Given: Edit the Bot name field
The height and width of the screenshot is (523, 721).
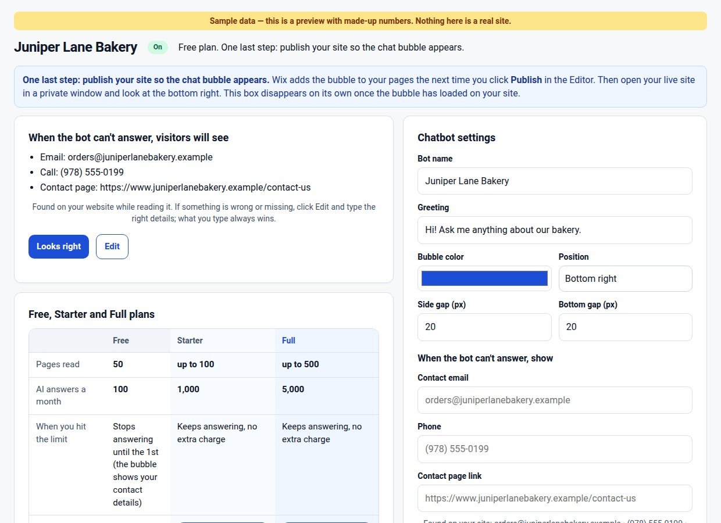Looking at the screenshot, I should point(555,181).
